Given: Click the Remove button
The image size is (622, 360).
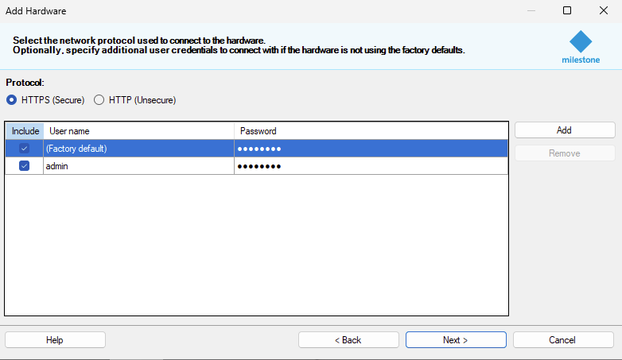Looking at the screenshot, I should pos(565,153).
